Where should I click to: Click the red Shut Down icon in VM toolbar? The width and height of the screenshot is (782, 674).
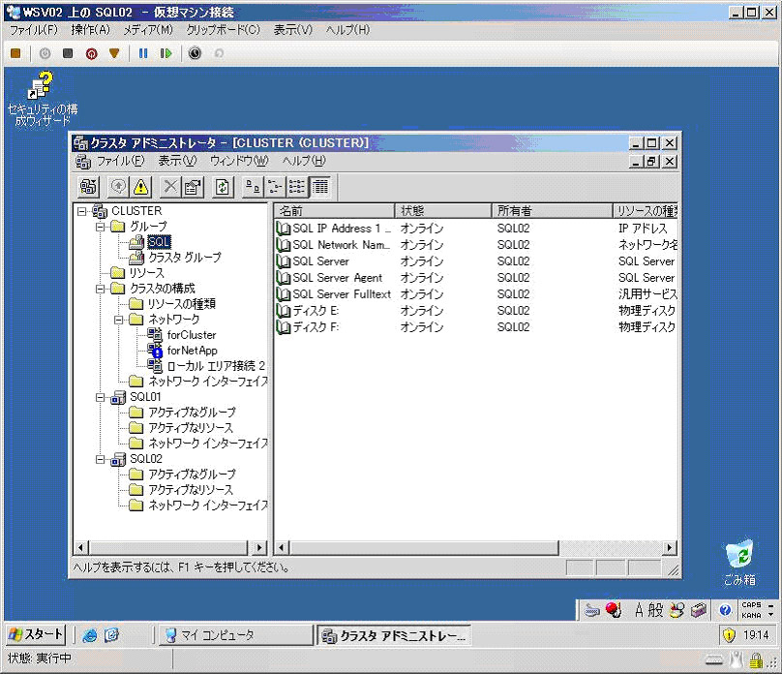click(x=91, y=53)
